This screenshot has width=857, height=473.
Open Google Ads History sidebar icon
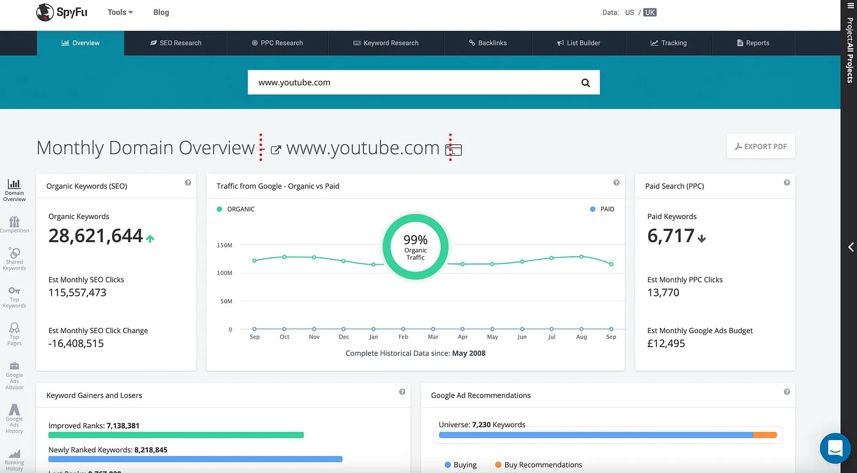[14, 419]
